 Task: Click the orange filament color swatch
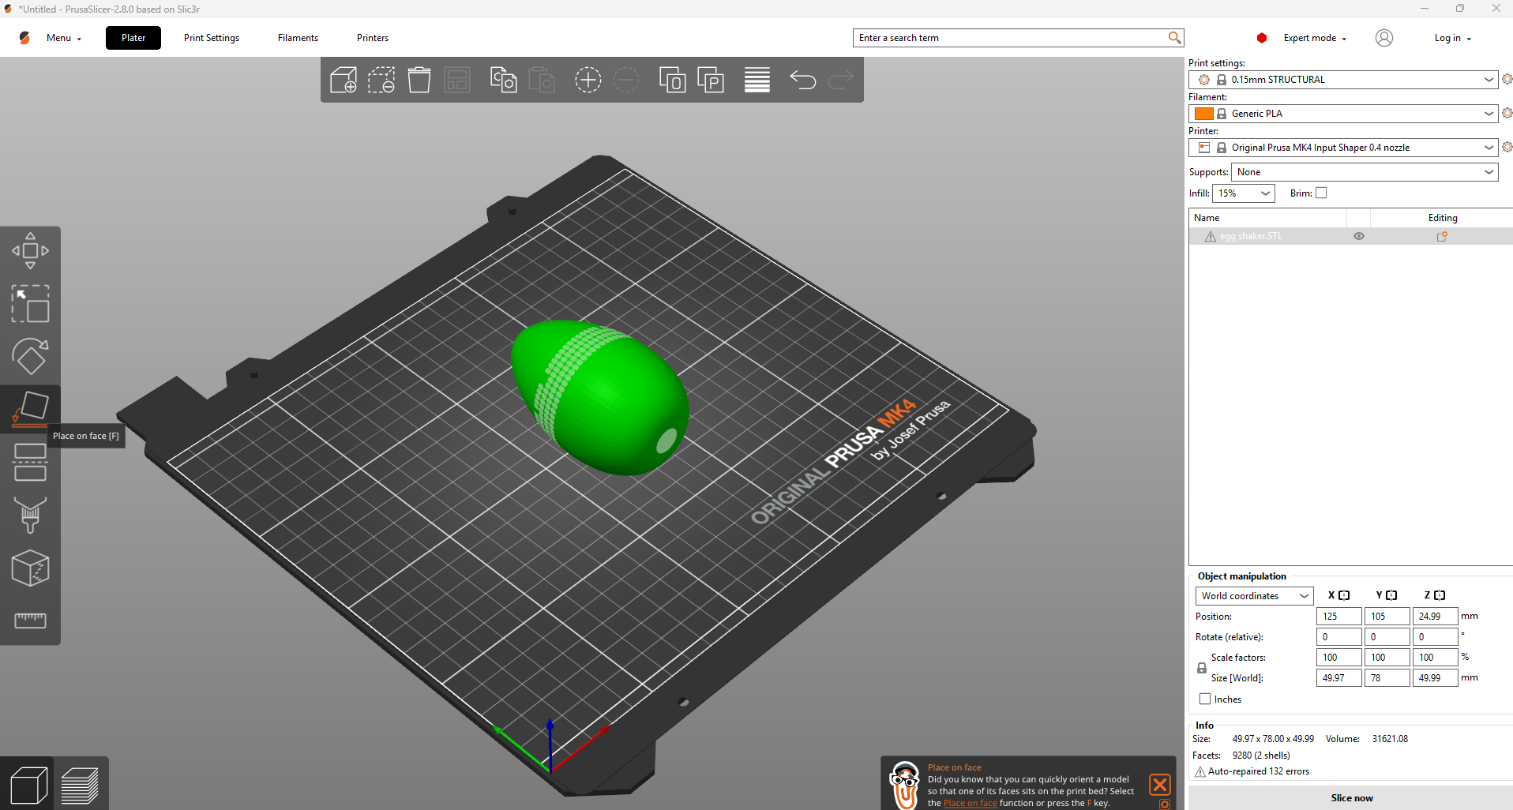coord(1203,114)
